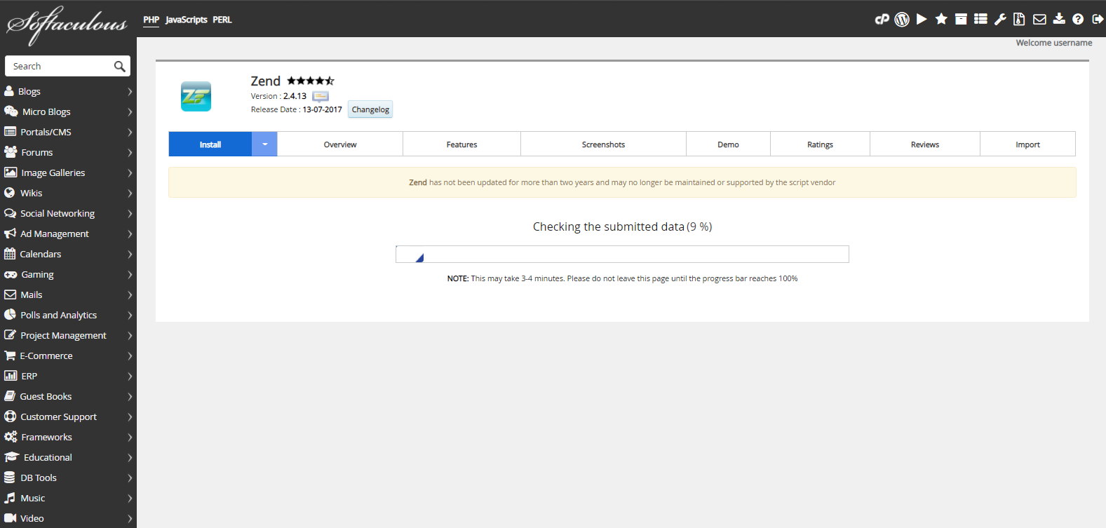Expand the Educational category
This screenshot has width=1106, height=528.
[68, 457]
